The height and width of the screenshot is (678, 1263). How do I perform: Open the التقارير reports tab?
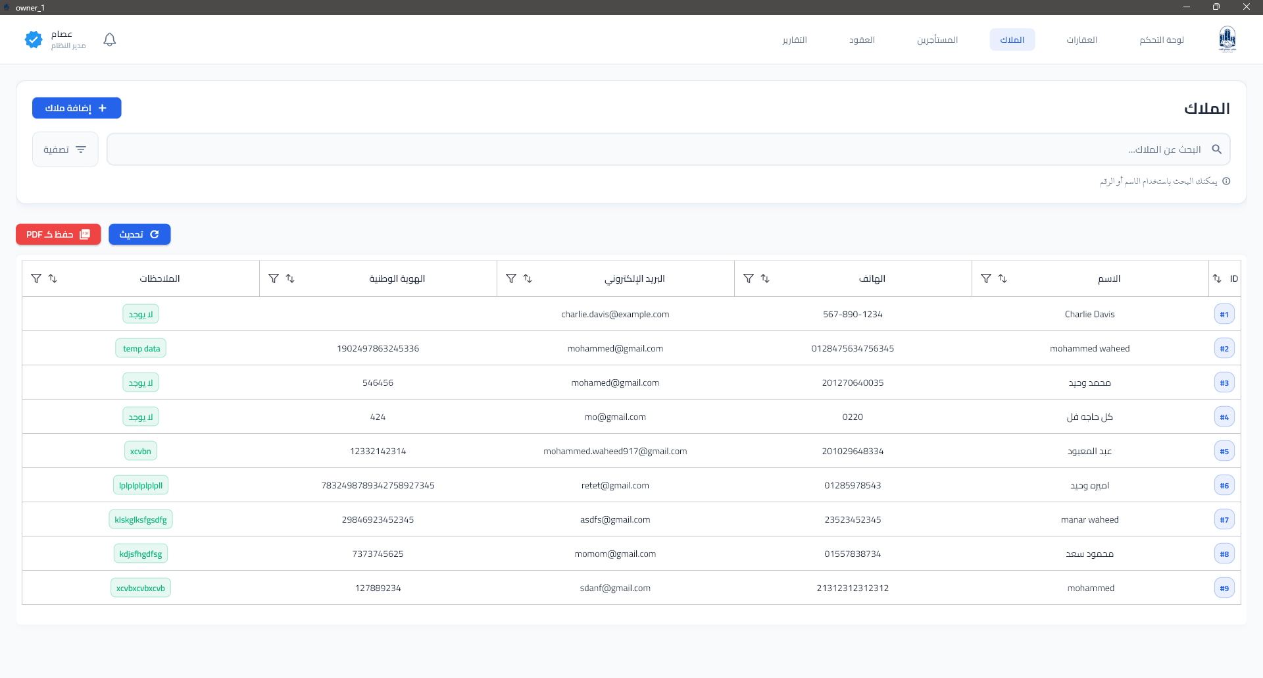tap(795, 39)
